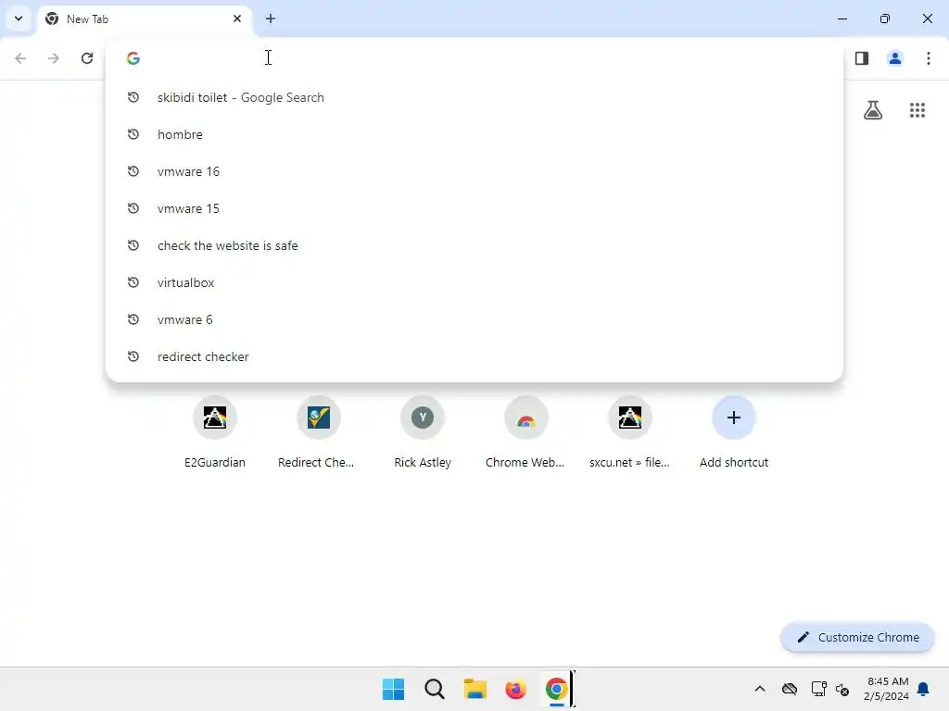
Task: Click history icon beside skibidi toilet
Action: point(133,97)
